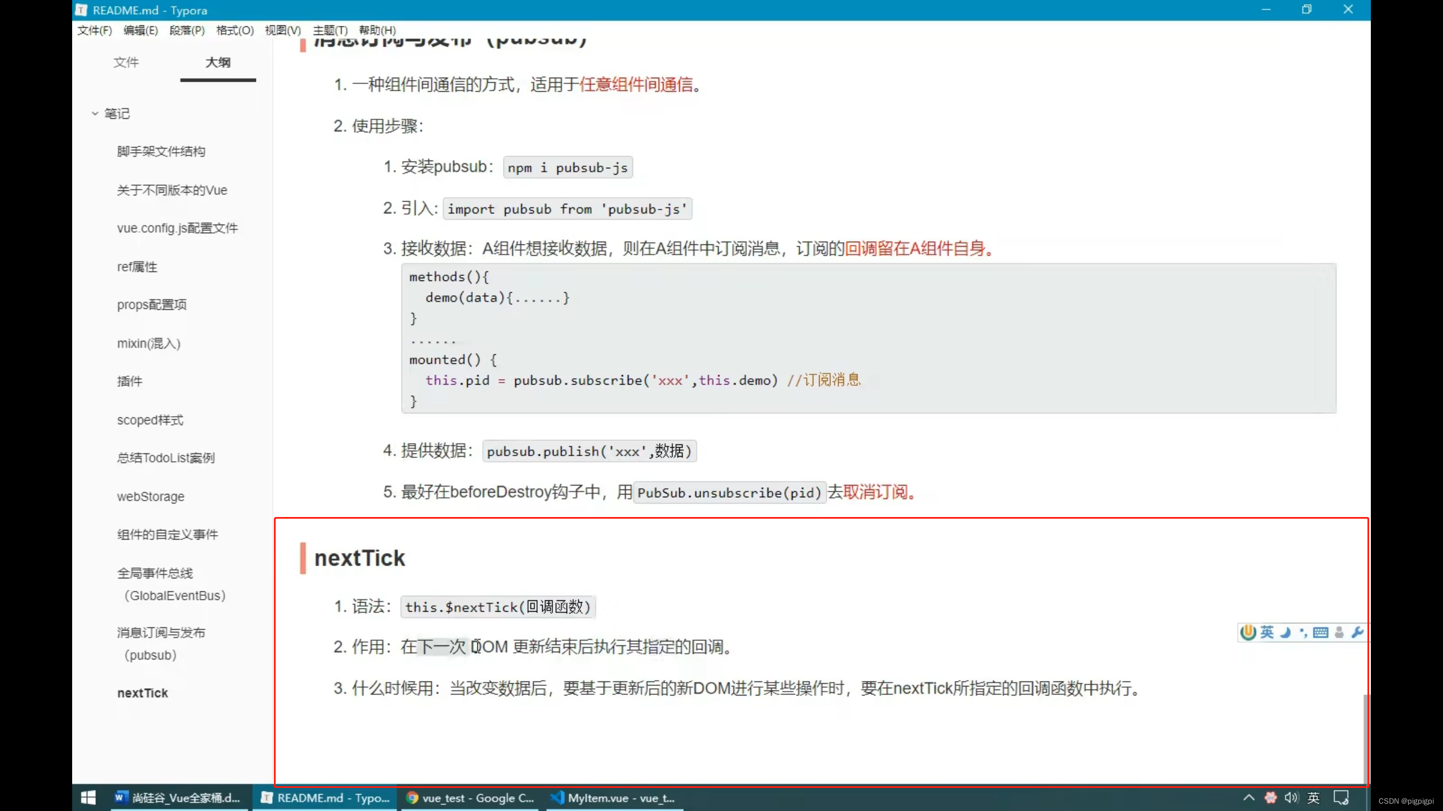Screen dimensions: 1443x811
Task: Show hidden system tray icons
Action: tap(1249, 797)
